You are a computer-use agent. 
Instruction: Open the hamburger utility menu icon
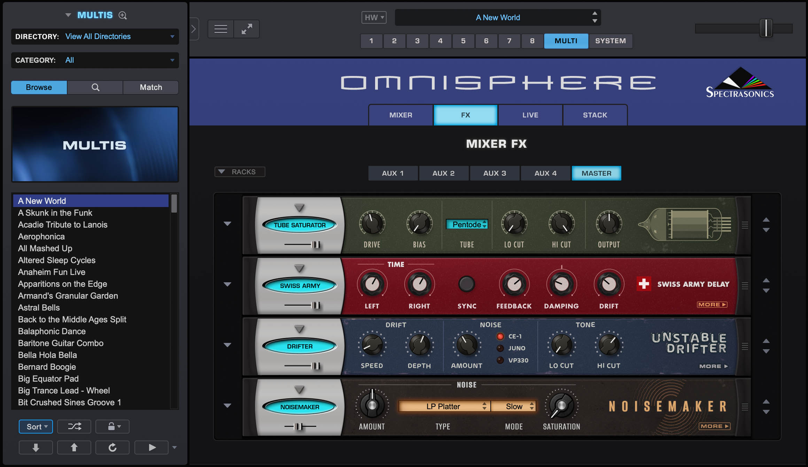pyautogui.click(x=220, y=29)
